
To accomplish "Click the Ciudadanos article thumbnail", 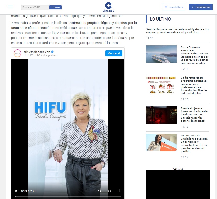I will [x=161, y=142].
